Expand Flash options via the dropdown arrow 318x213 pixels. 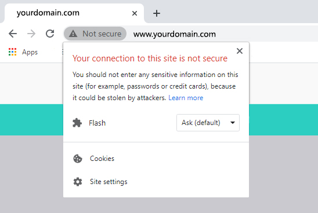(233, 123)
